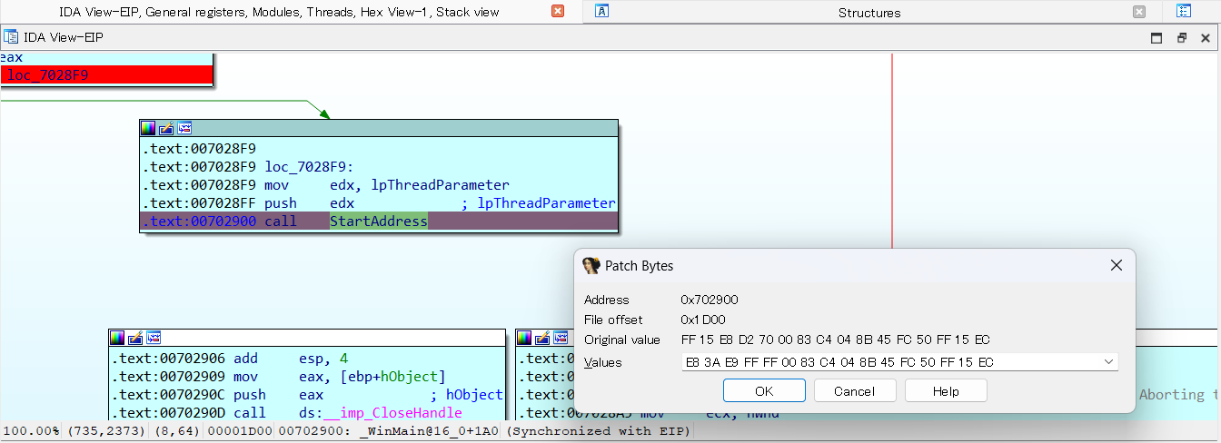Click group-nodes icon on the 00702906 node
Image resolution: width=1221 pixels, height=443 pixels.
[154, 338]
